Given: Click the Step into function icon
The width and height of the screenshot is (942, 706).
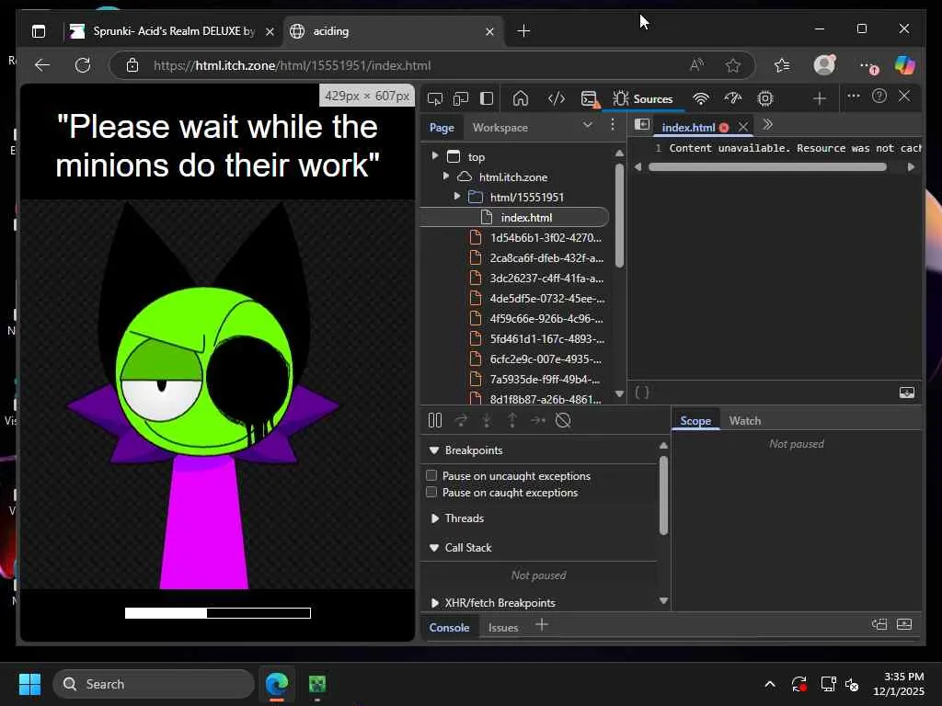Looking at the screenshot, I should pyautogui.click(x=487, y=420).
